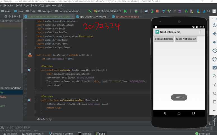Tap Recents button on phone navigation bar

coord(193,113)
